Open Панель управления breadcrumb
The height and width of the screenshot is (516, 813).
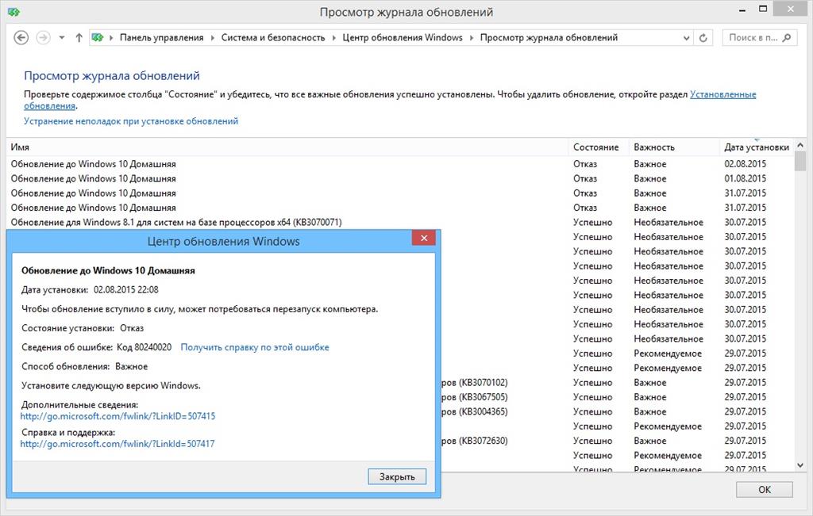161,37
